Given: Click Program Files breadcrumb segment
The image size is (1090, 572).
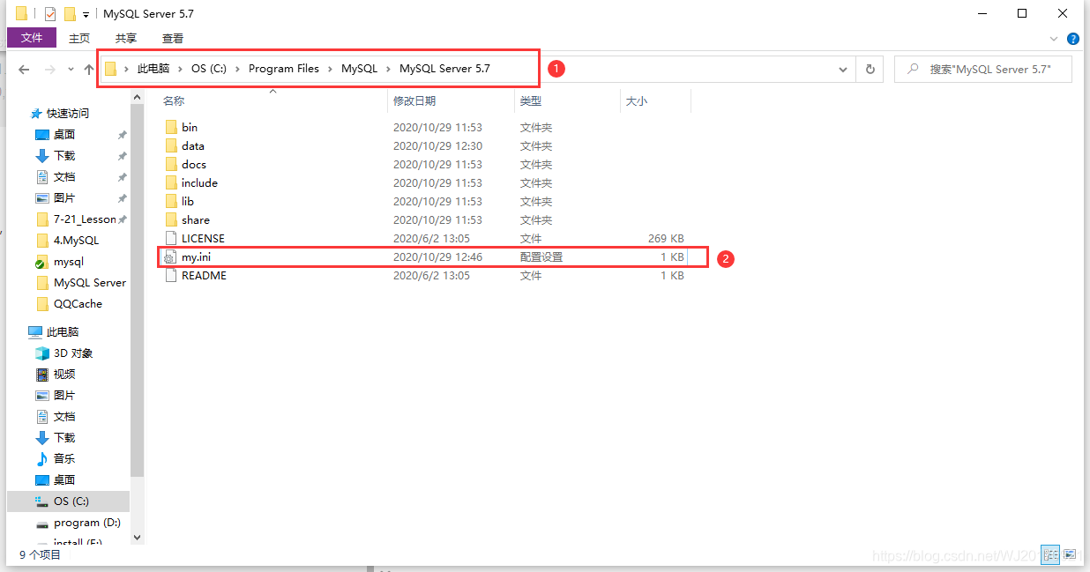Looking at the screenshot, I should [284, 69].
